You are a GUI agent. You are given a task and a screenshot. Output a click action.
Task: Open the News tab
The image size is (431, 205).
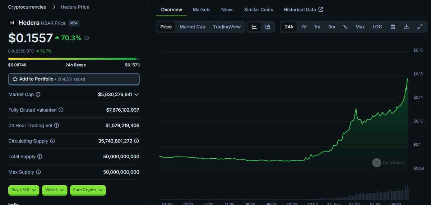click(x=227, y=10)
